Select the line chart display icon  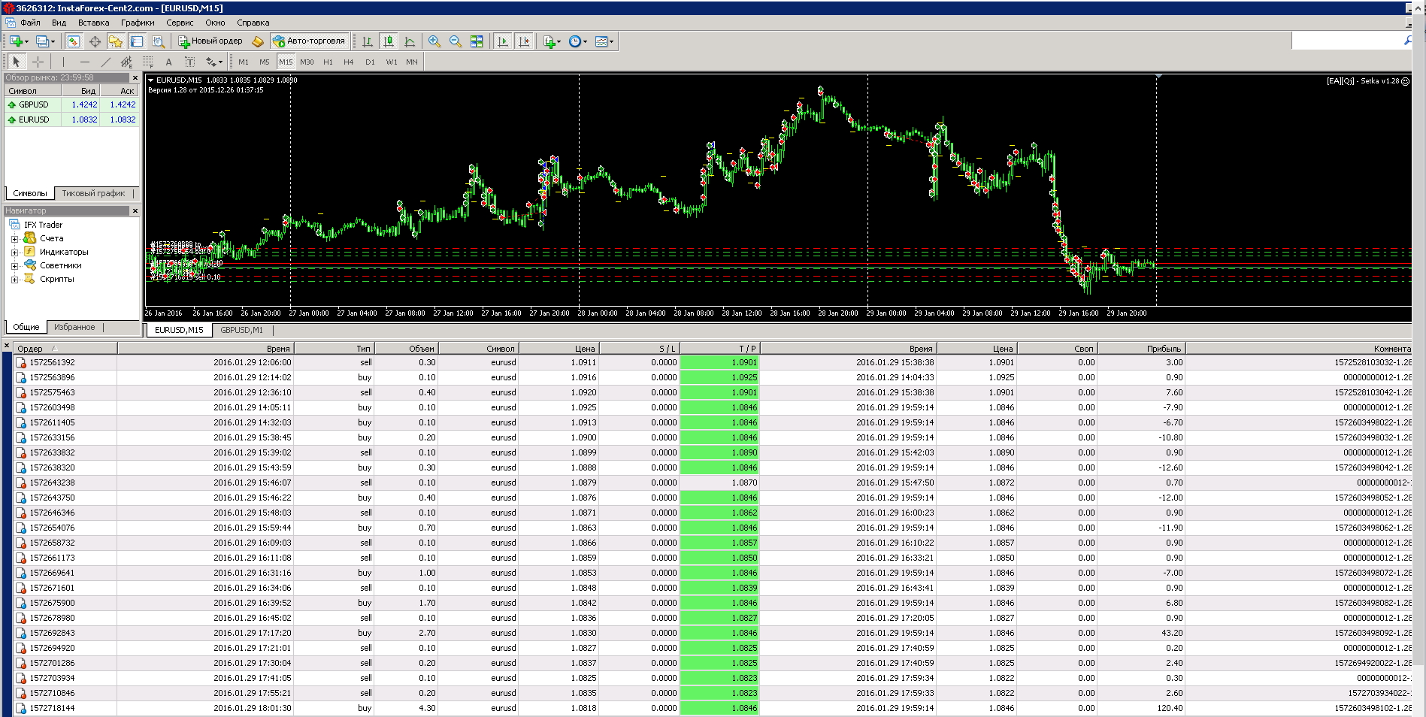pos(410,41)
